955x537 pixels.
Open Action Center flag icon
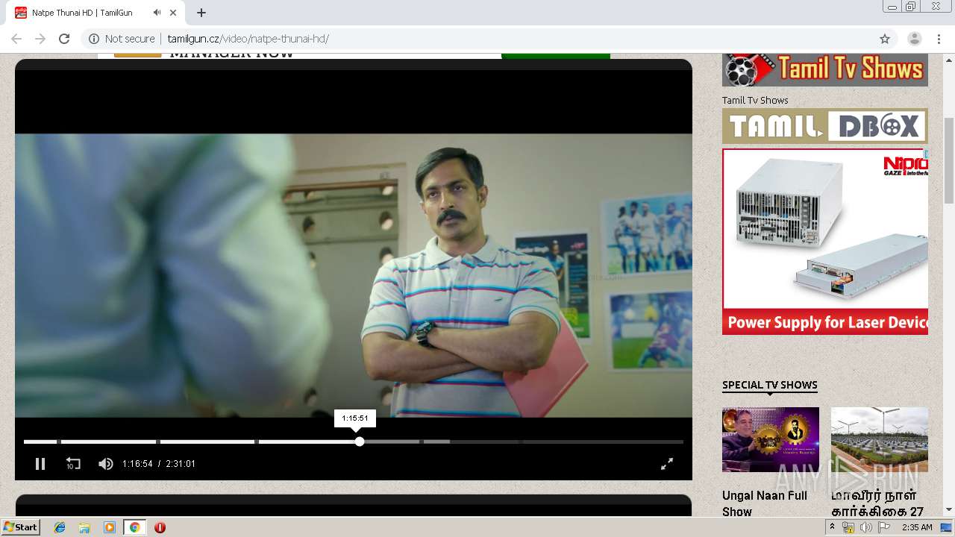[x=883, y=527]
